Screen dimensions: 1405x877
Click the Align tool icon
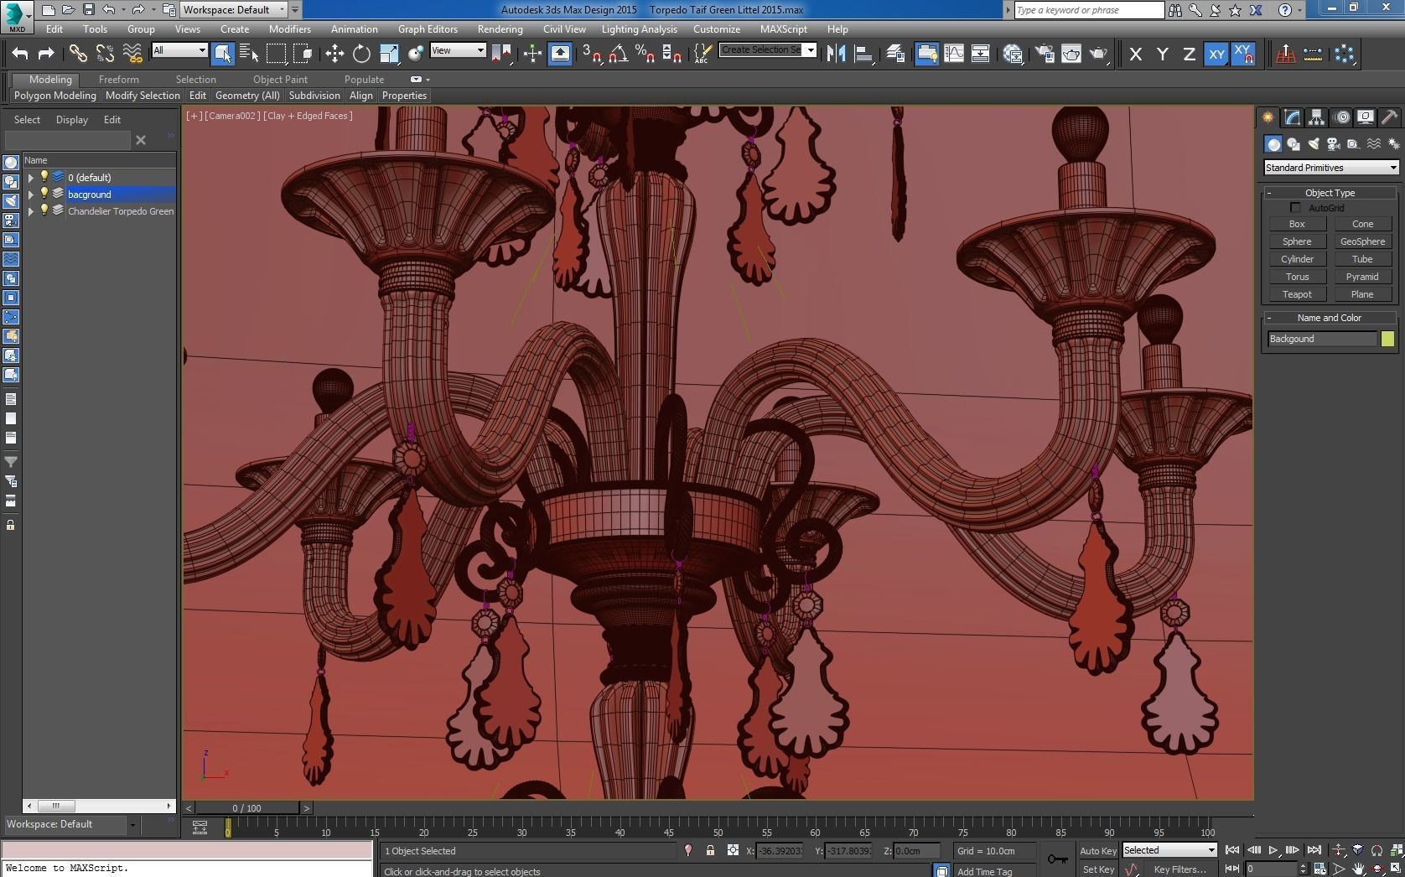coord(863,54)
